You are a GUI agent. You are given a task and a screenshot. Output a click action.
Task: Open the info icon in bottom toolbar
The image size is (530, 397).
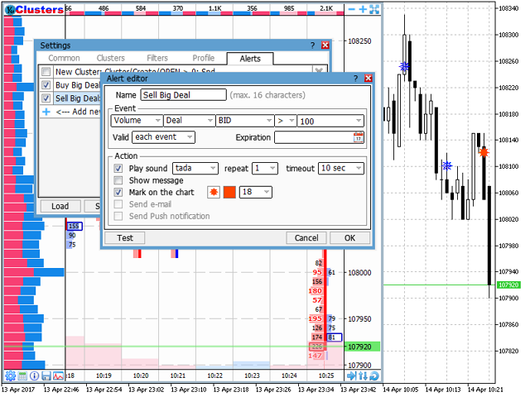[34, 375]
